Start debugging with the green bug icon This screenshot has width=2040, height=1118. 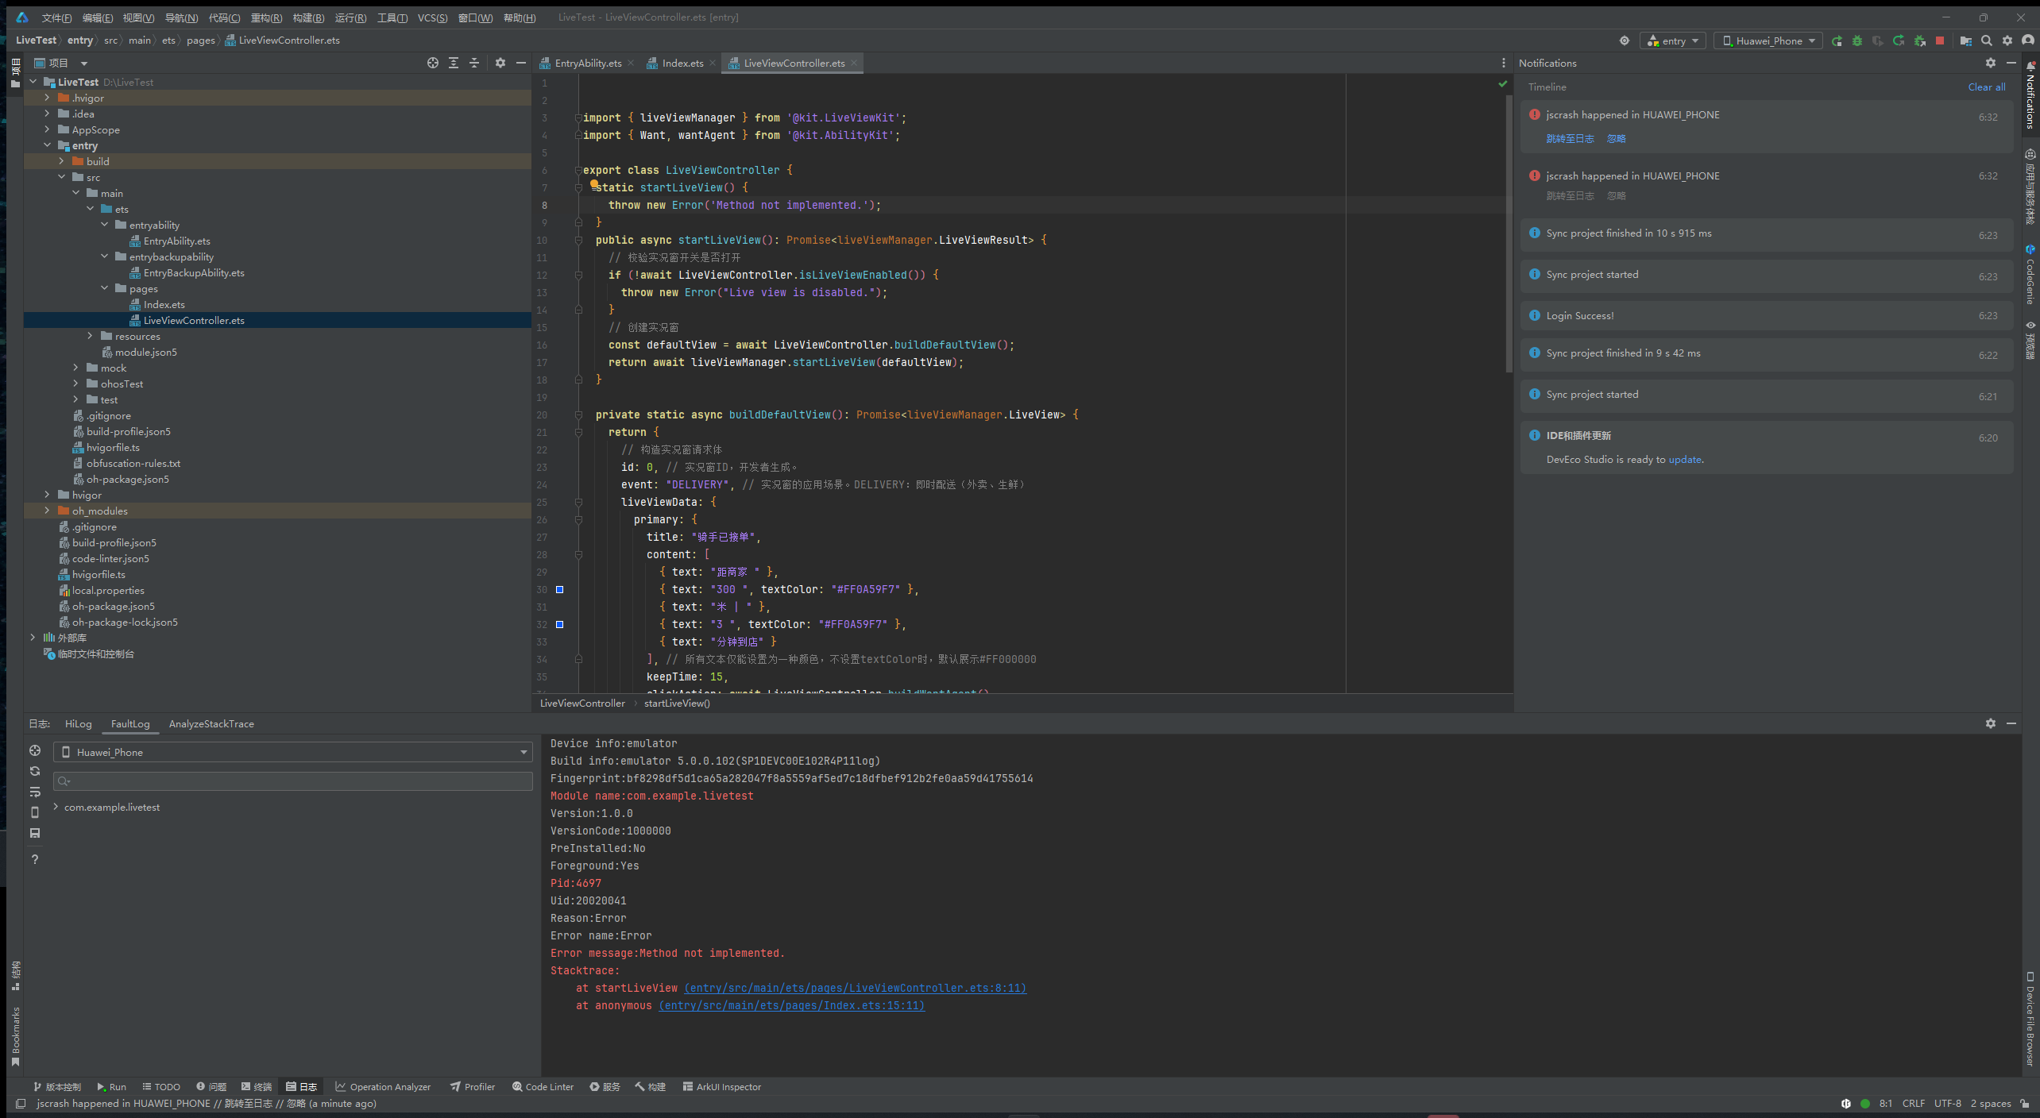(1857, 40)
